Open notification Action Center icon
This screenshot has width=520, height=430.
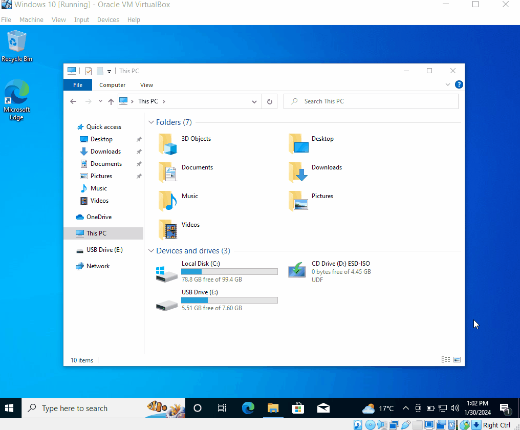505,409
